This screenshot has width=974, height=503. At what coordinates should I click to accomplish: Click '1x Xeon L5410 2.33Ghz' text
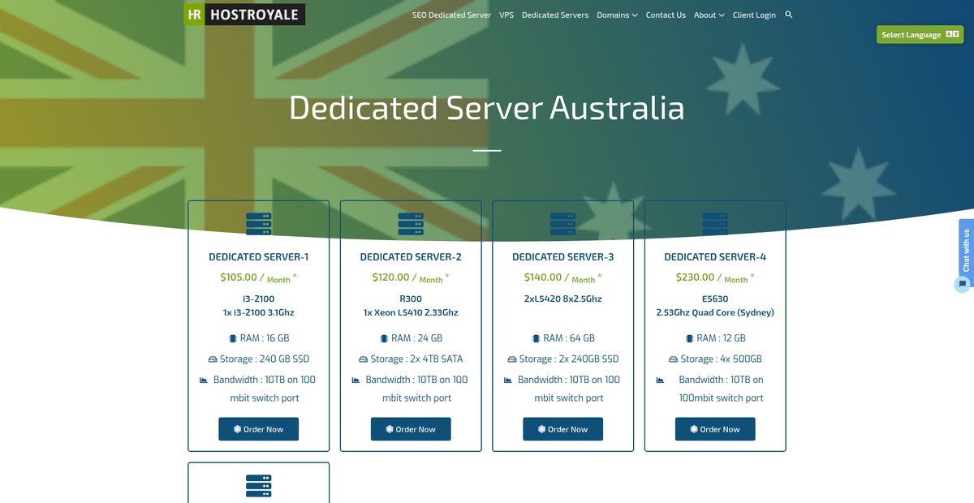[411, 312]
